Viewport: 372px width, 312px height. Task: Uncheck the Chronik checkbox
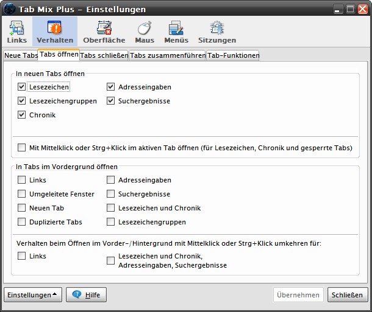tap(21, 115)
